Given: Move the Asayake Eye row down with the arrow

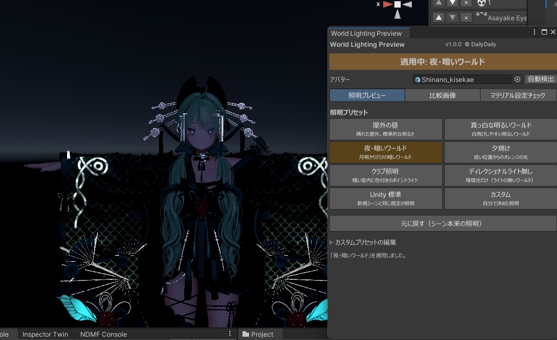Looking at the screenshot, I should pyautogui.click(x=452, y=18).
